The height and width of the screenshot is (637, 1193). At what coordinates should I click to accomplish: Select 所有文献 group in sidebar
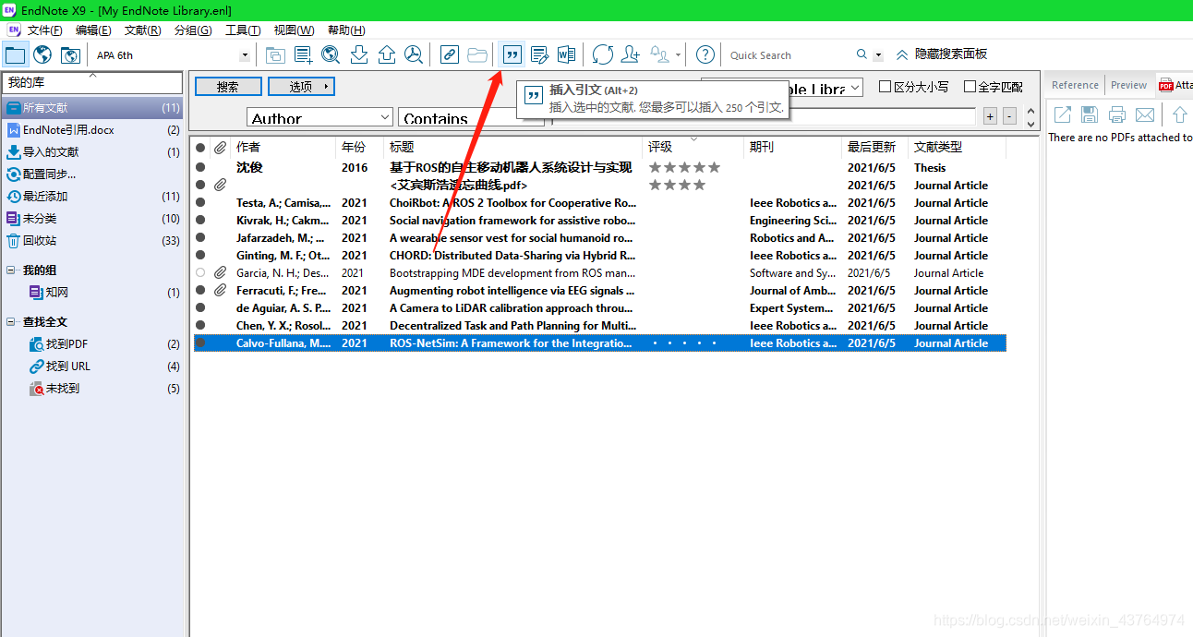tap(92, 108)
